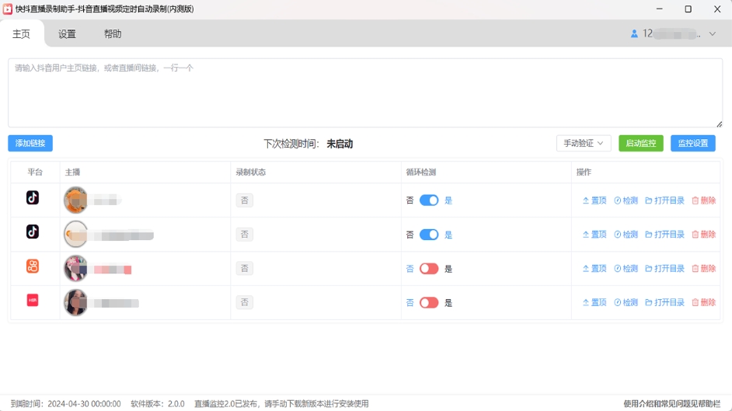Toggle loop detection switch in first row
The image size is (732, 411).
[x=429, y=200]
